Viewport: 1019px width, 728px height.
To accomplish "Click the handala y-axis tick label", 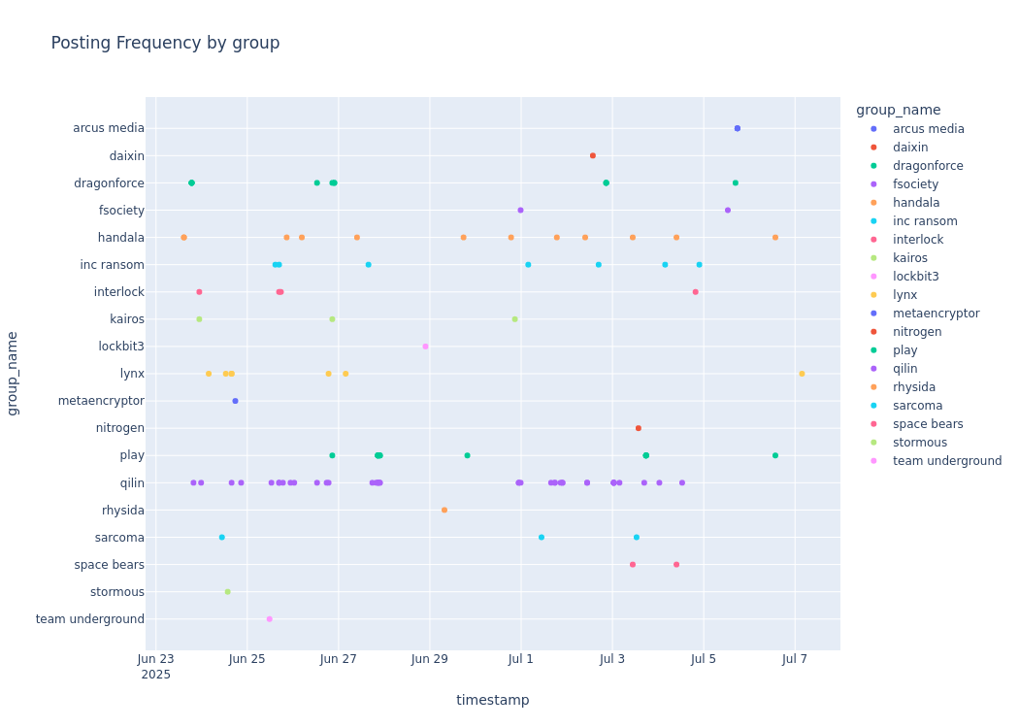I will [x=121, y=238].
